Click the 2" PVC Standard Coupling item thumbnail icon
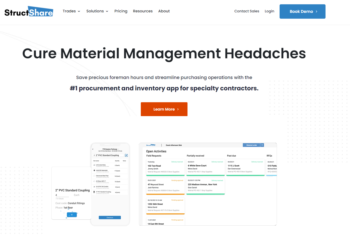Screen dimensions: 350x235 click(94, 192)
